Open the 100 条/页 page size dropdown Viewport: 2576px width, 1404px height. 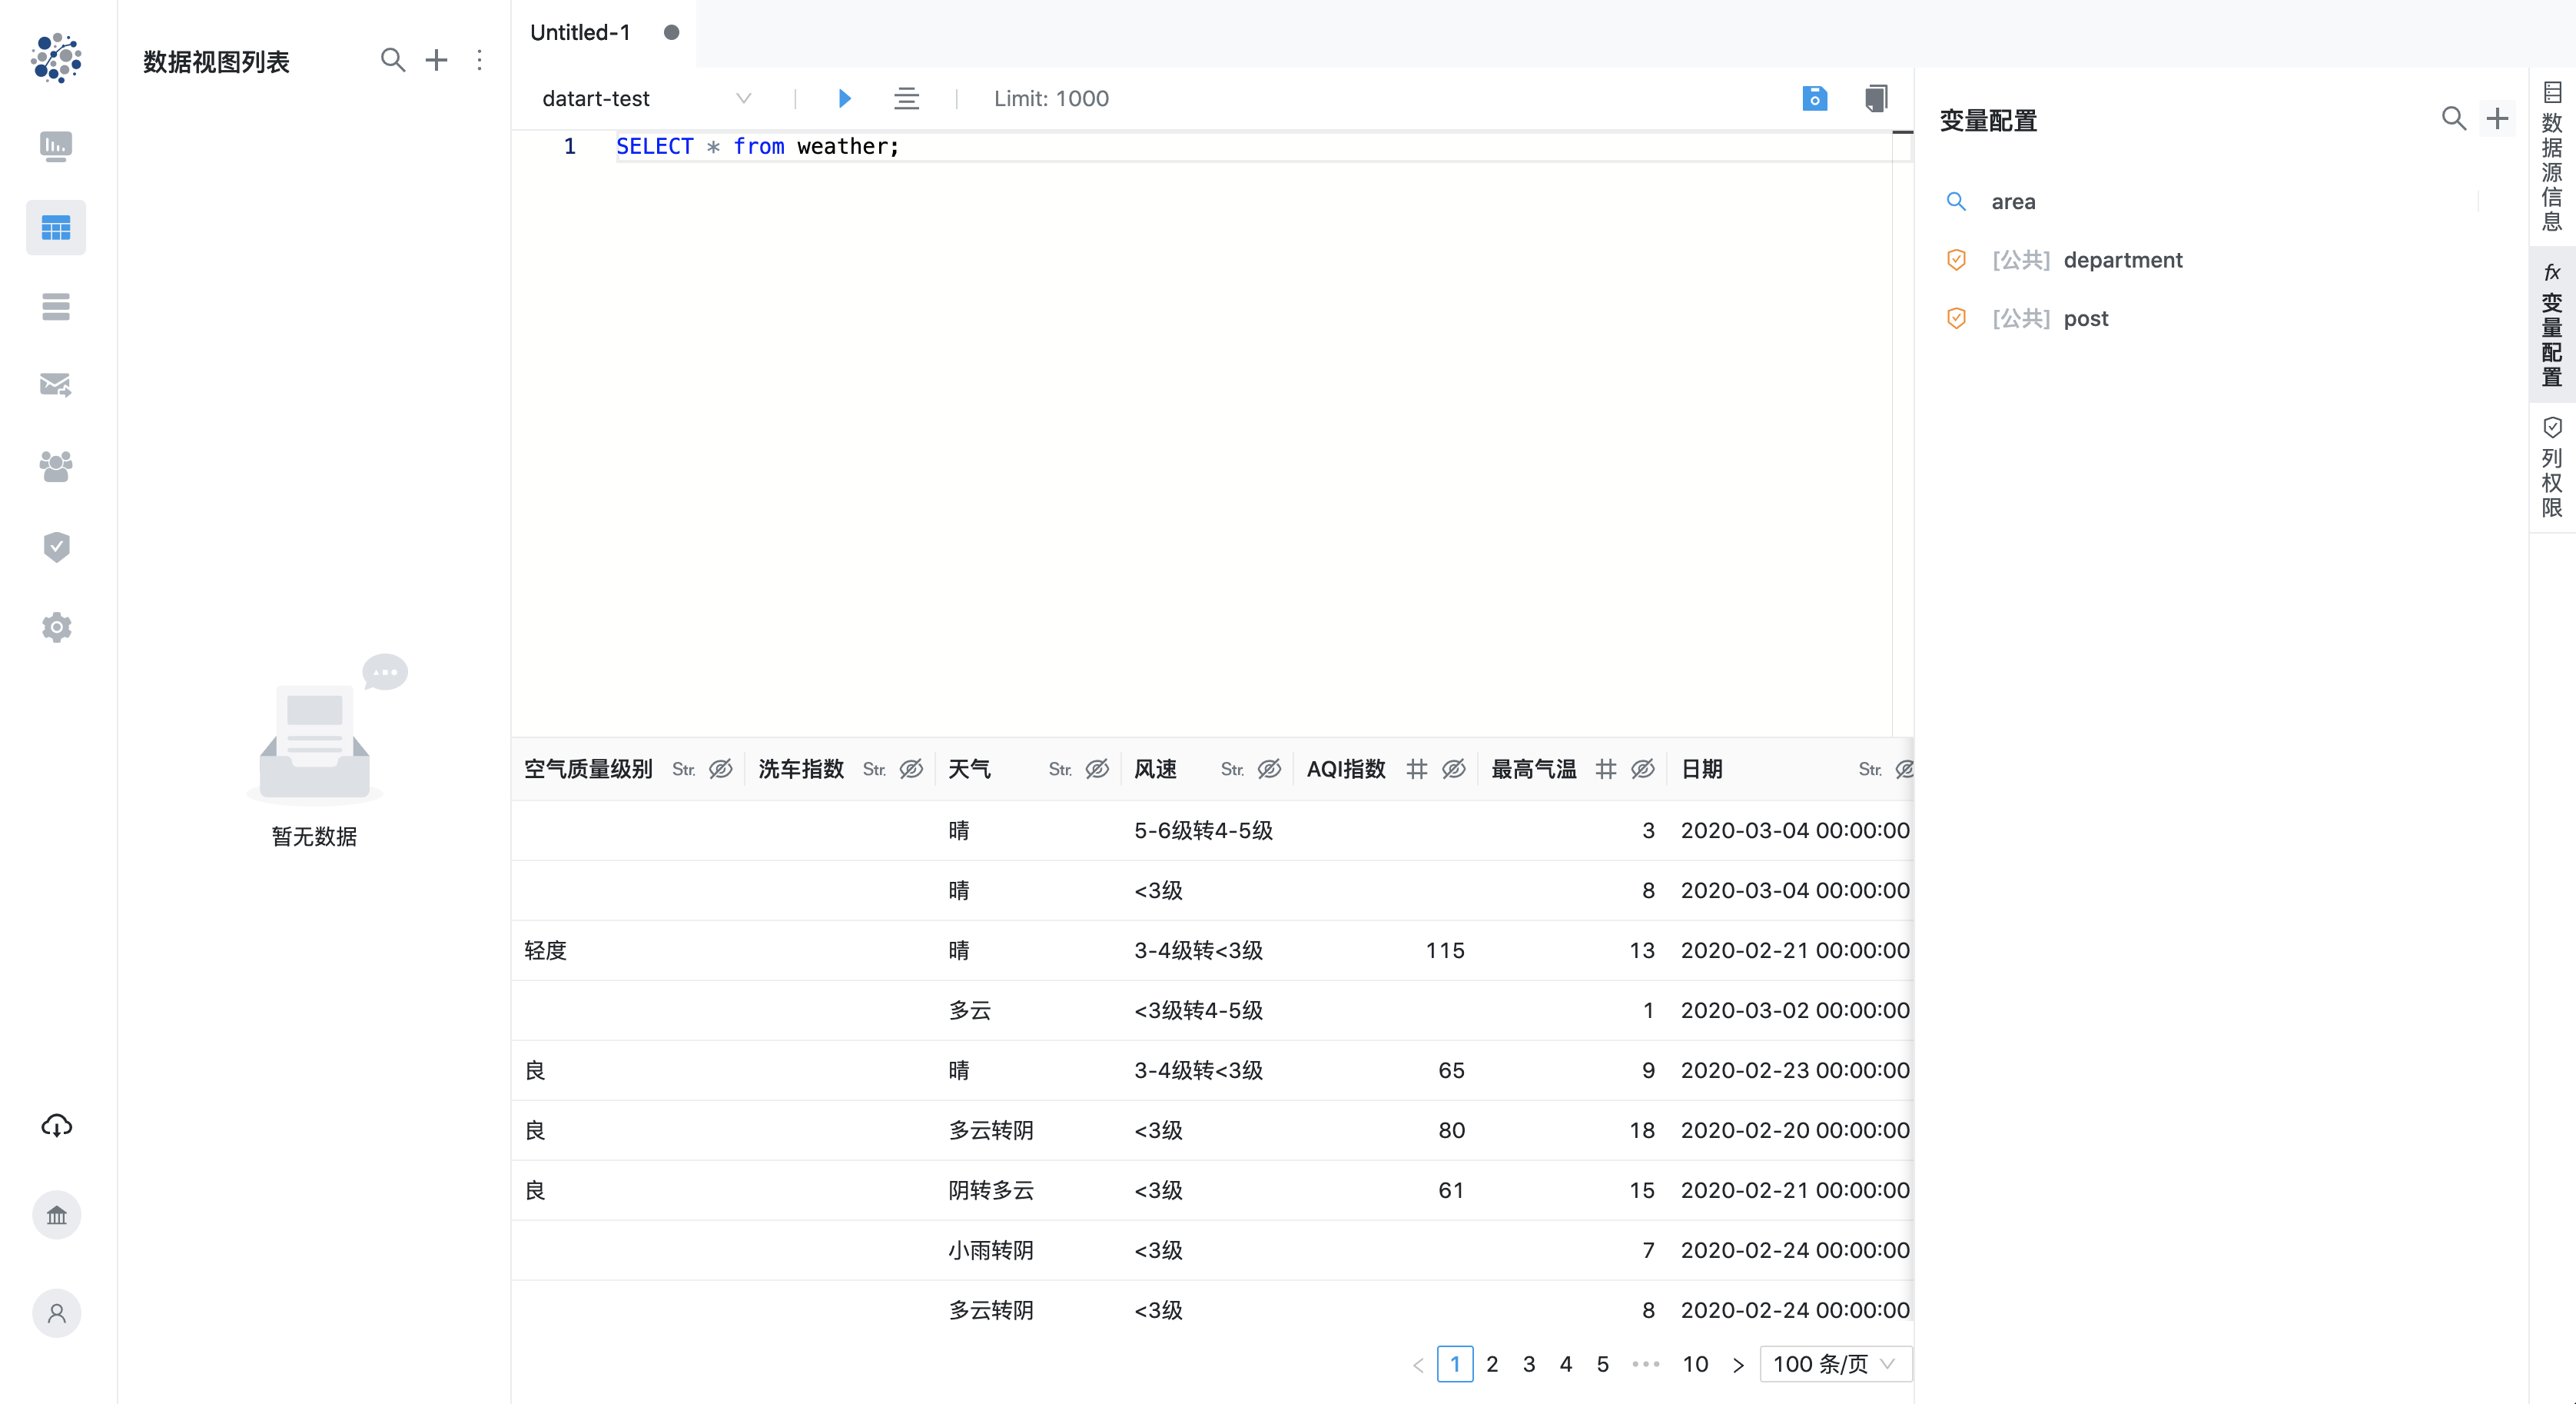tap(1835, 1364)
